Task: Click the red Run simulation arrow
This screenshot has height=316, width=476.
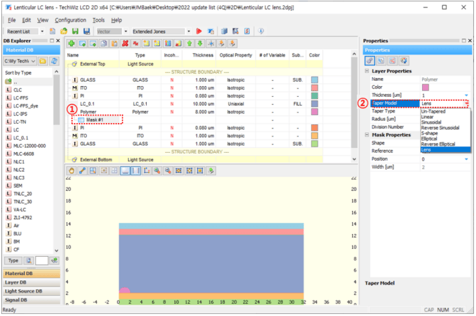Action: [199, 31]
